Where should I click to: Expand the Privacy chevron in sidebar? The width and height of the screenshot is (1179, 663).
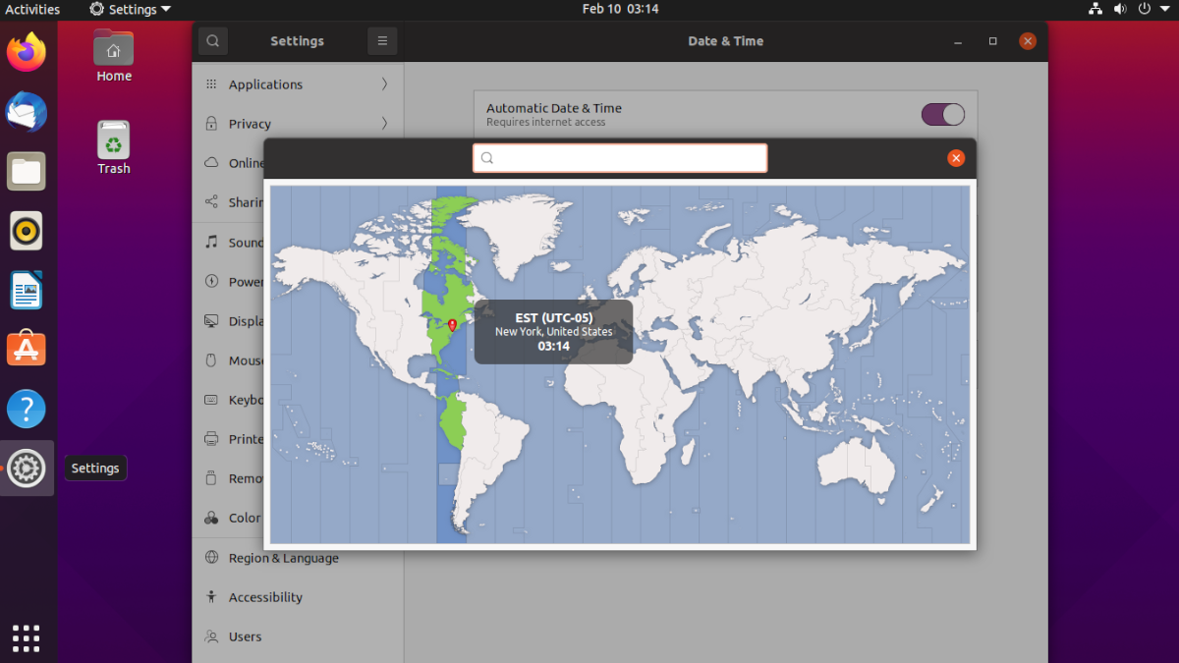[384, 124]
